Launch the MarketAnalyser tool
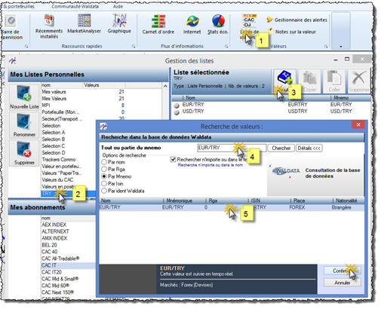381x309 pixels. coord(84,24)
